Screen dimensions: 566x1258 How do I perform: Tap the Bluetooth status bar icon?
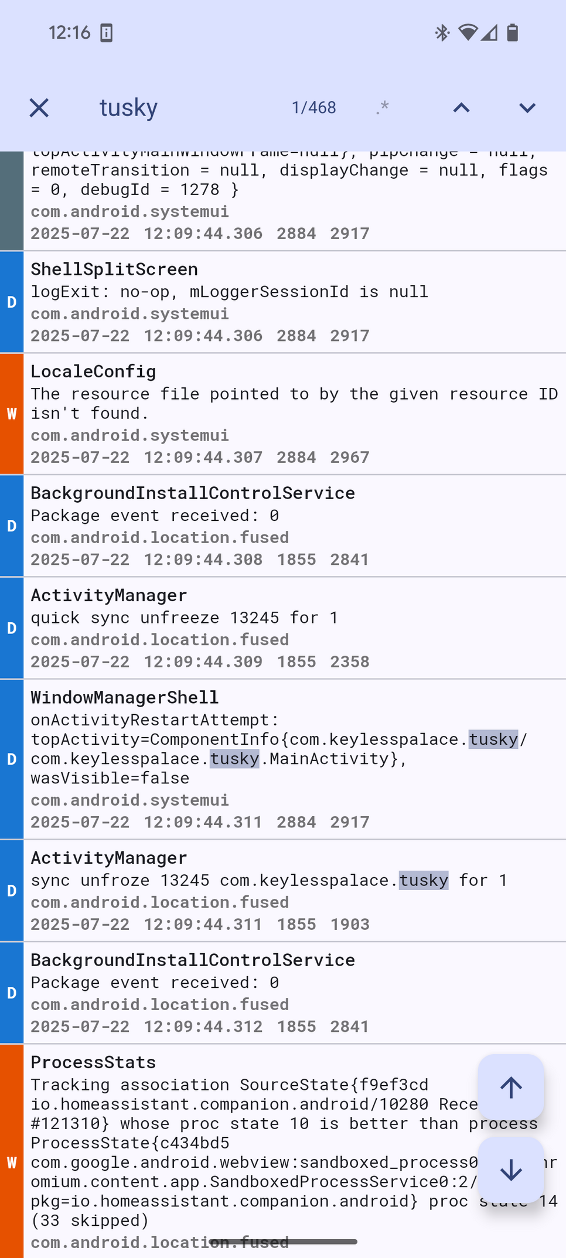click(442, 33)
